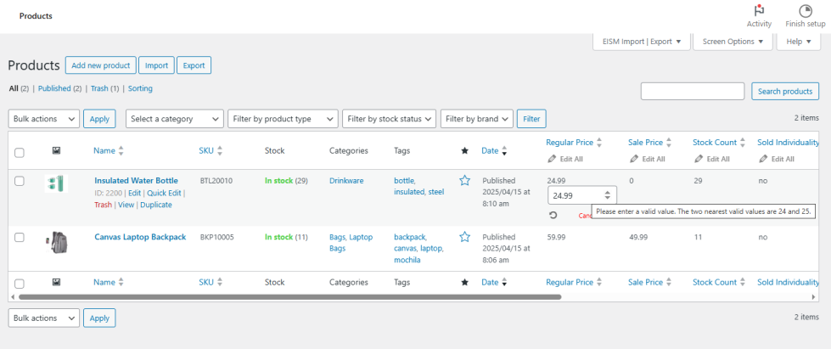This screenshot has height=349, width=831.
Task: Open Quick Edit for Insulated Water Bottle
Action: 163,193
